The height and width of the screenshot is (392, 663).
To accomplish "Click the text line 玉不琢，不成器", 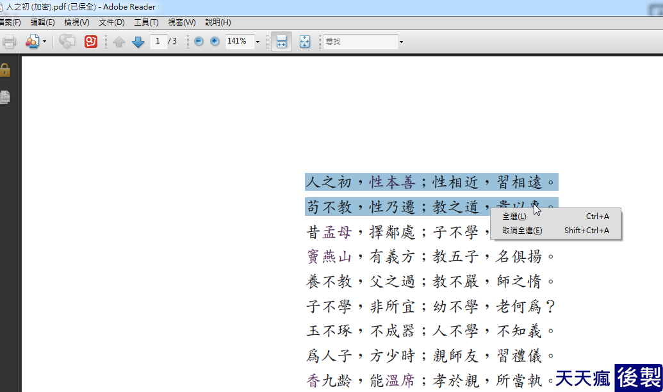I will pos(430,331).
